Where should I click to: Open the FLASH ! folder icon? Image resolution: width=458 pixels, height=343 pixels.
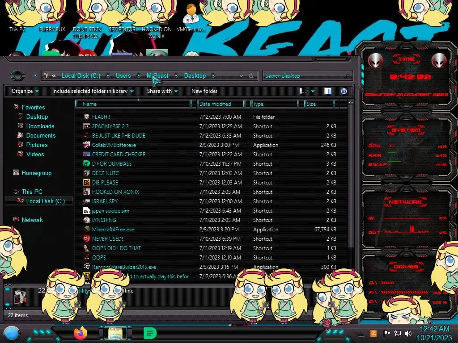coord(86,117)
